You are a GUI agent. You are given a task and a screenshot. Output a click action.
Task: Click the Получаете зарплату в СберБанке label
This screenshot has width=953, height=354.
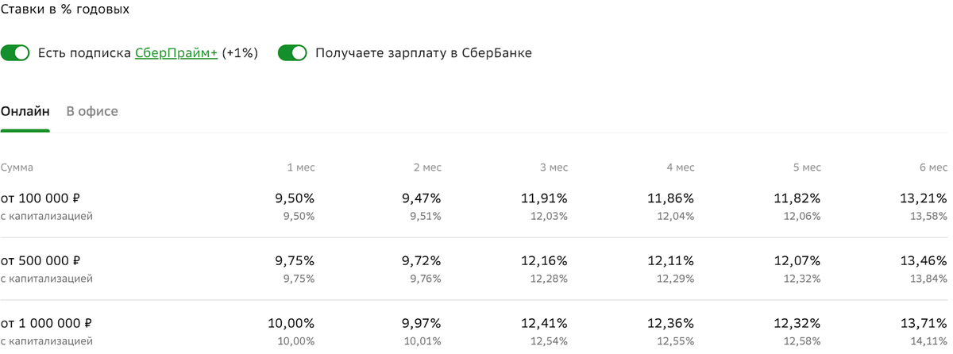(423, 54)
